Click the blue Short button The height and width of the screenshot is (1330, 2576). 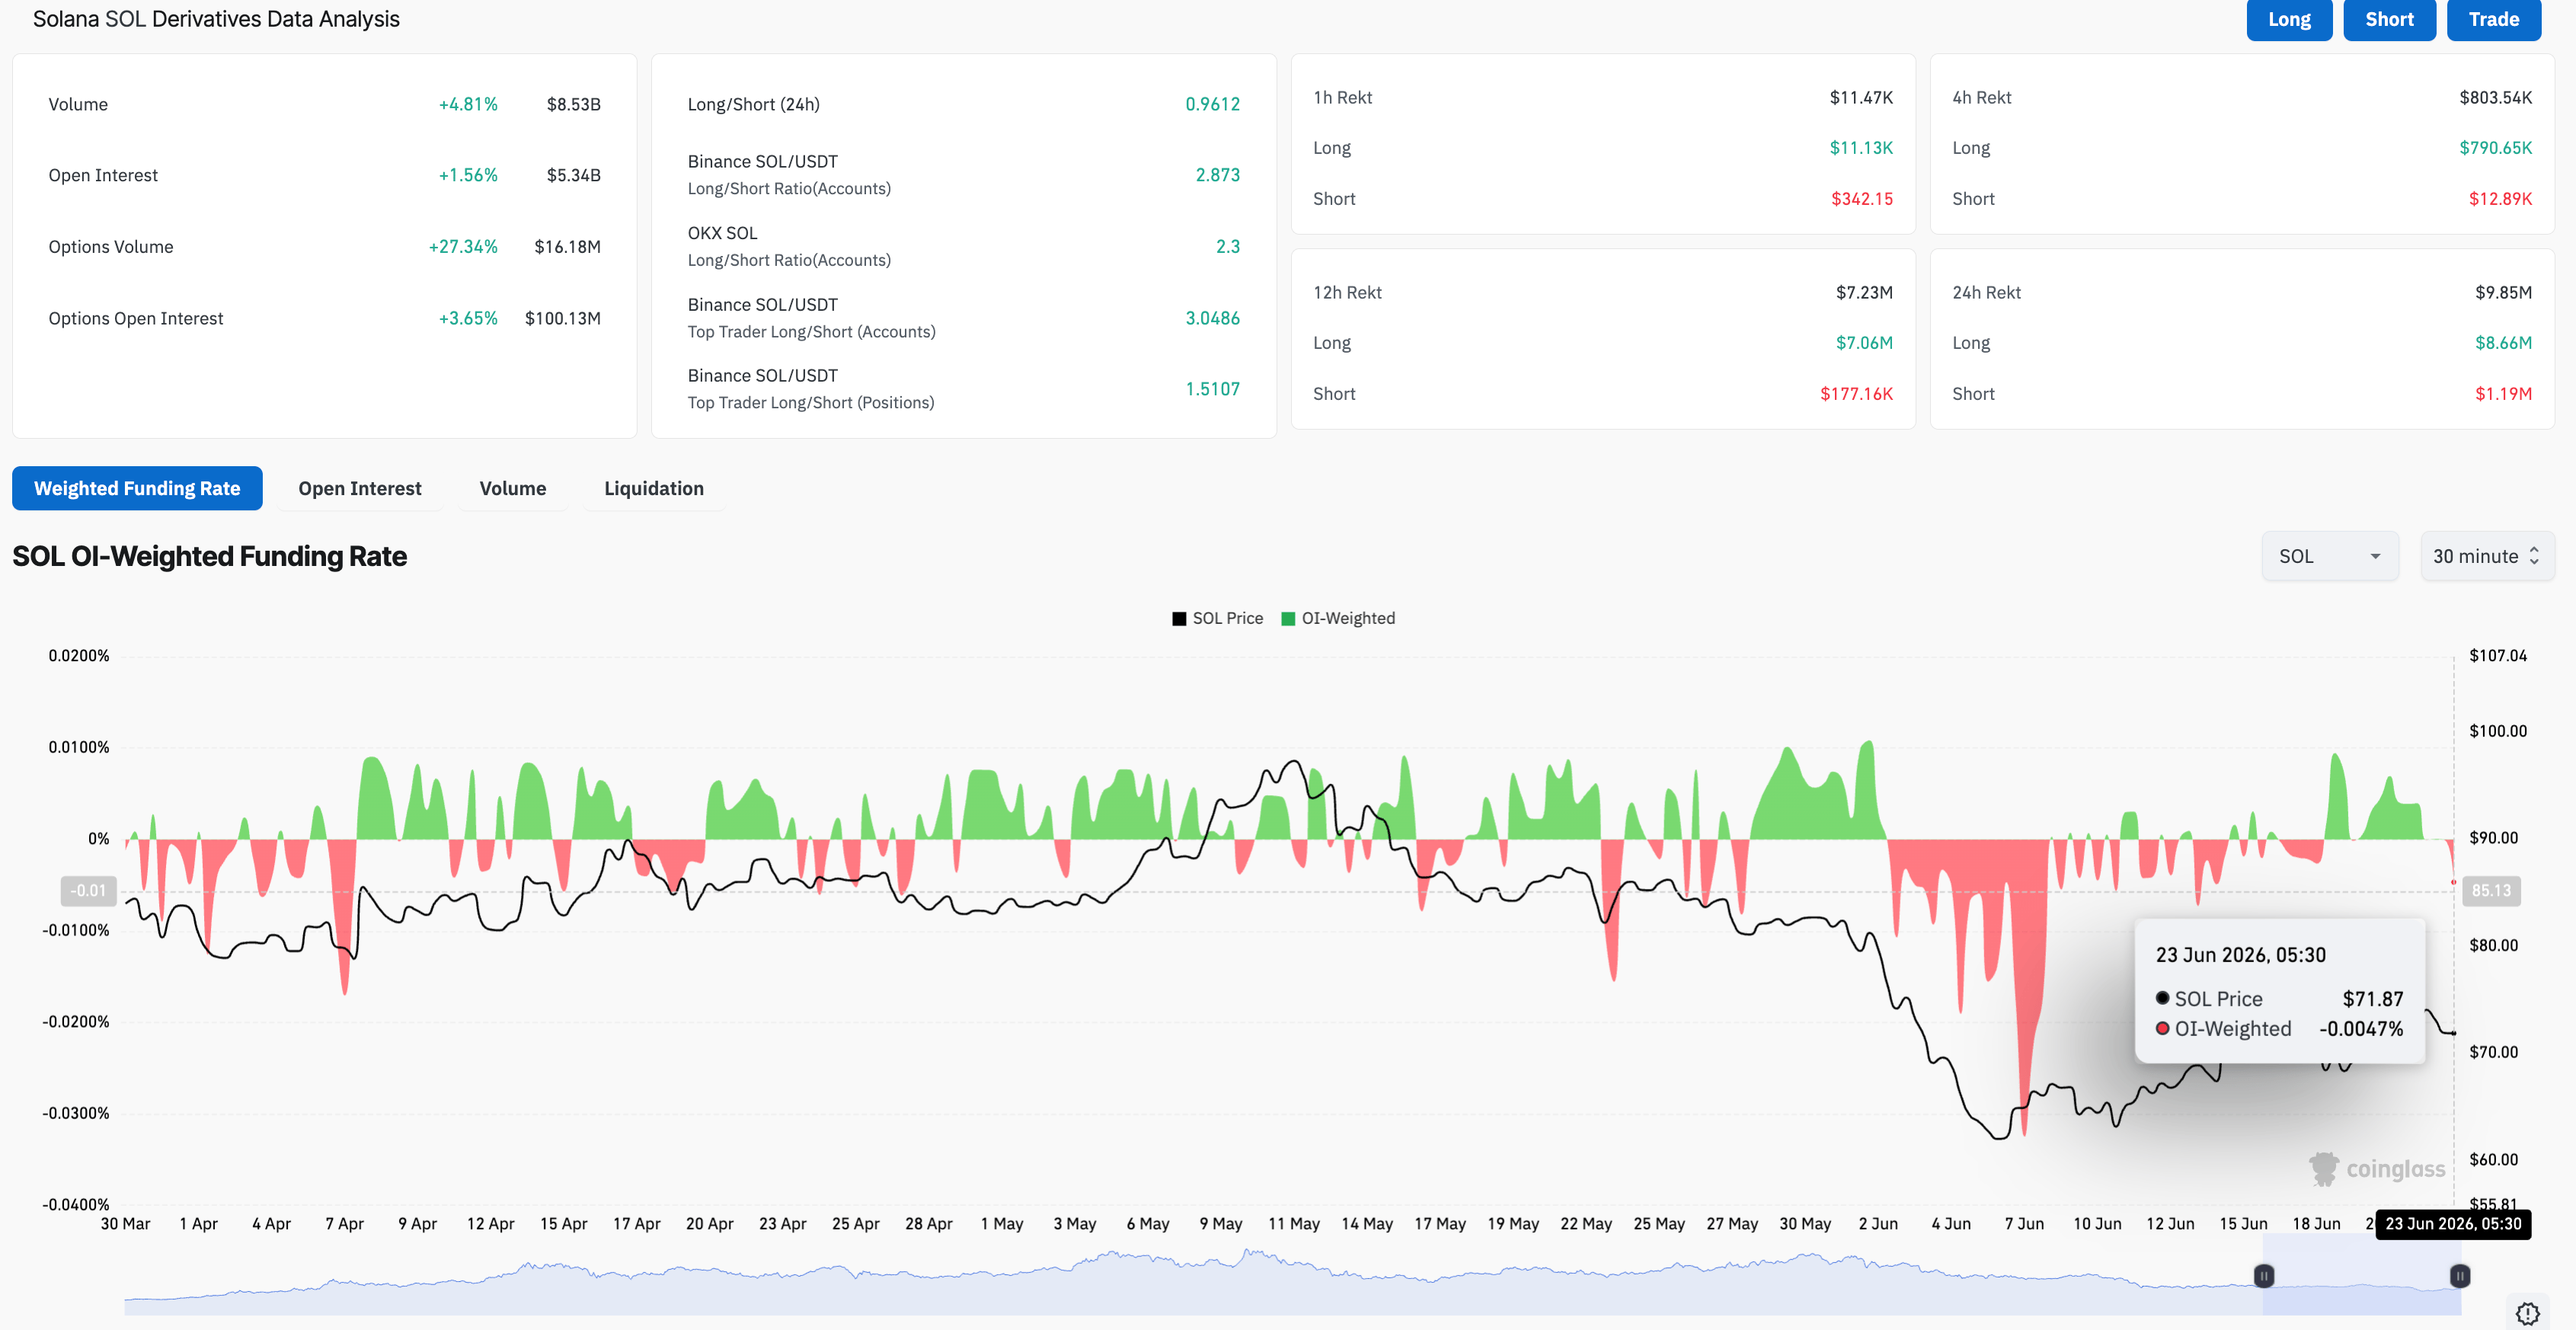click(x=2389, y=19)
